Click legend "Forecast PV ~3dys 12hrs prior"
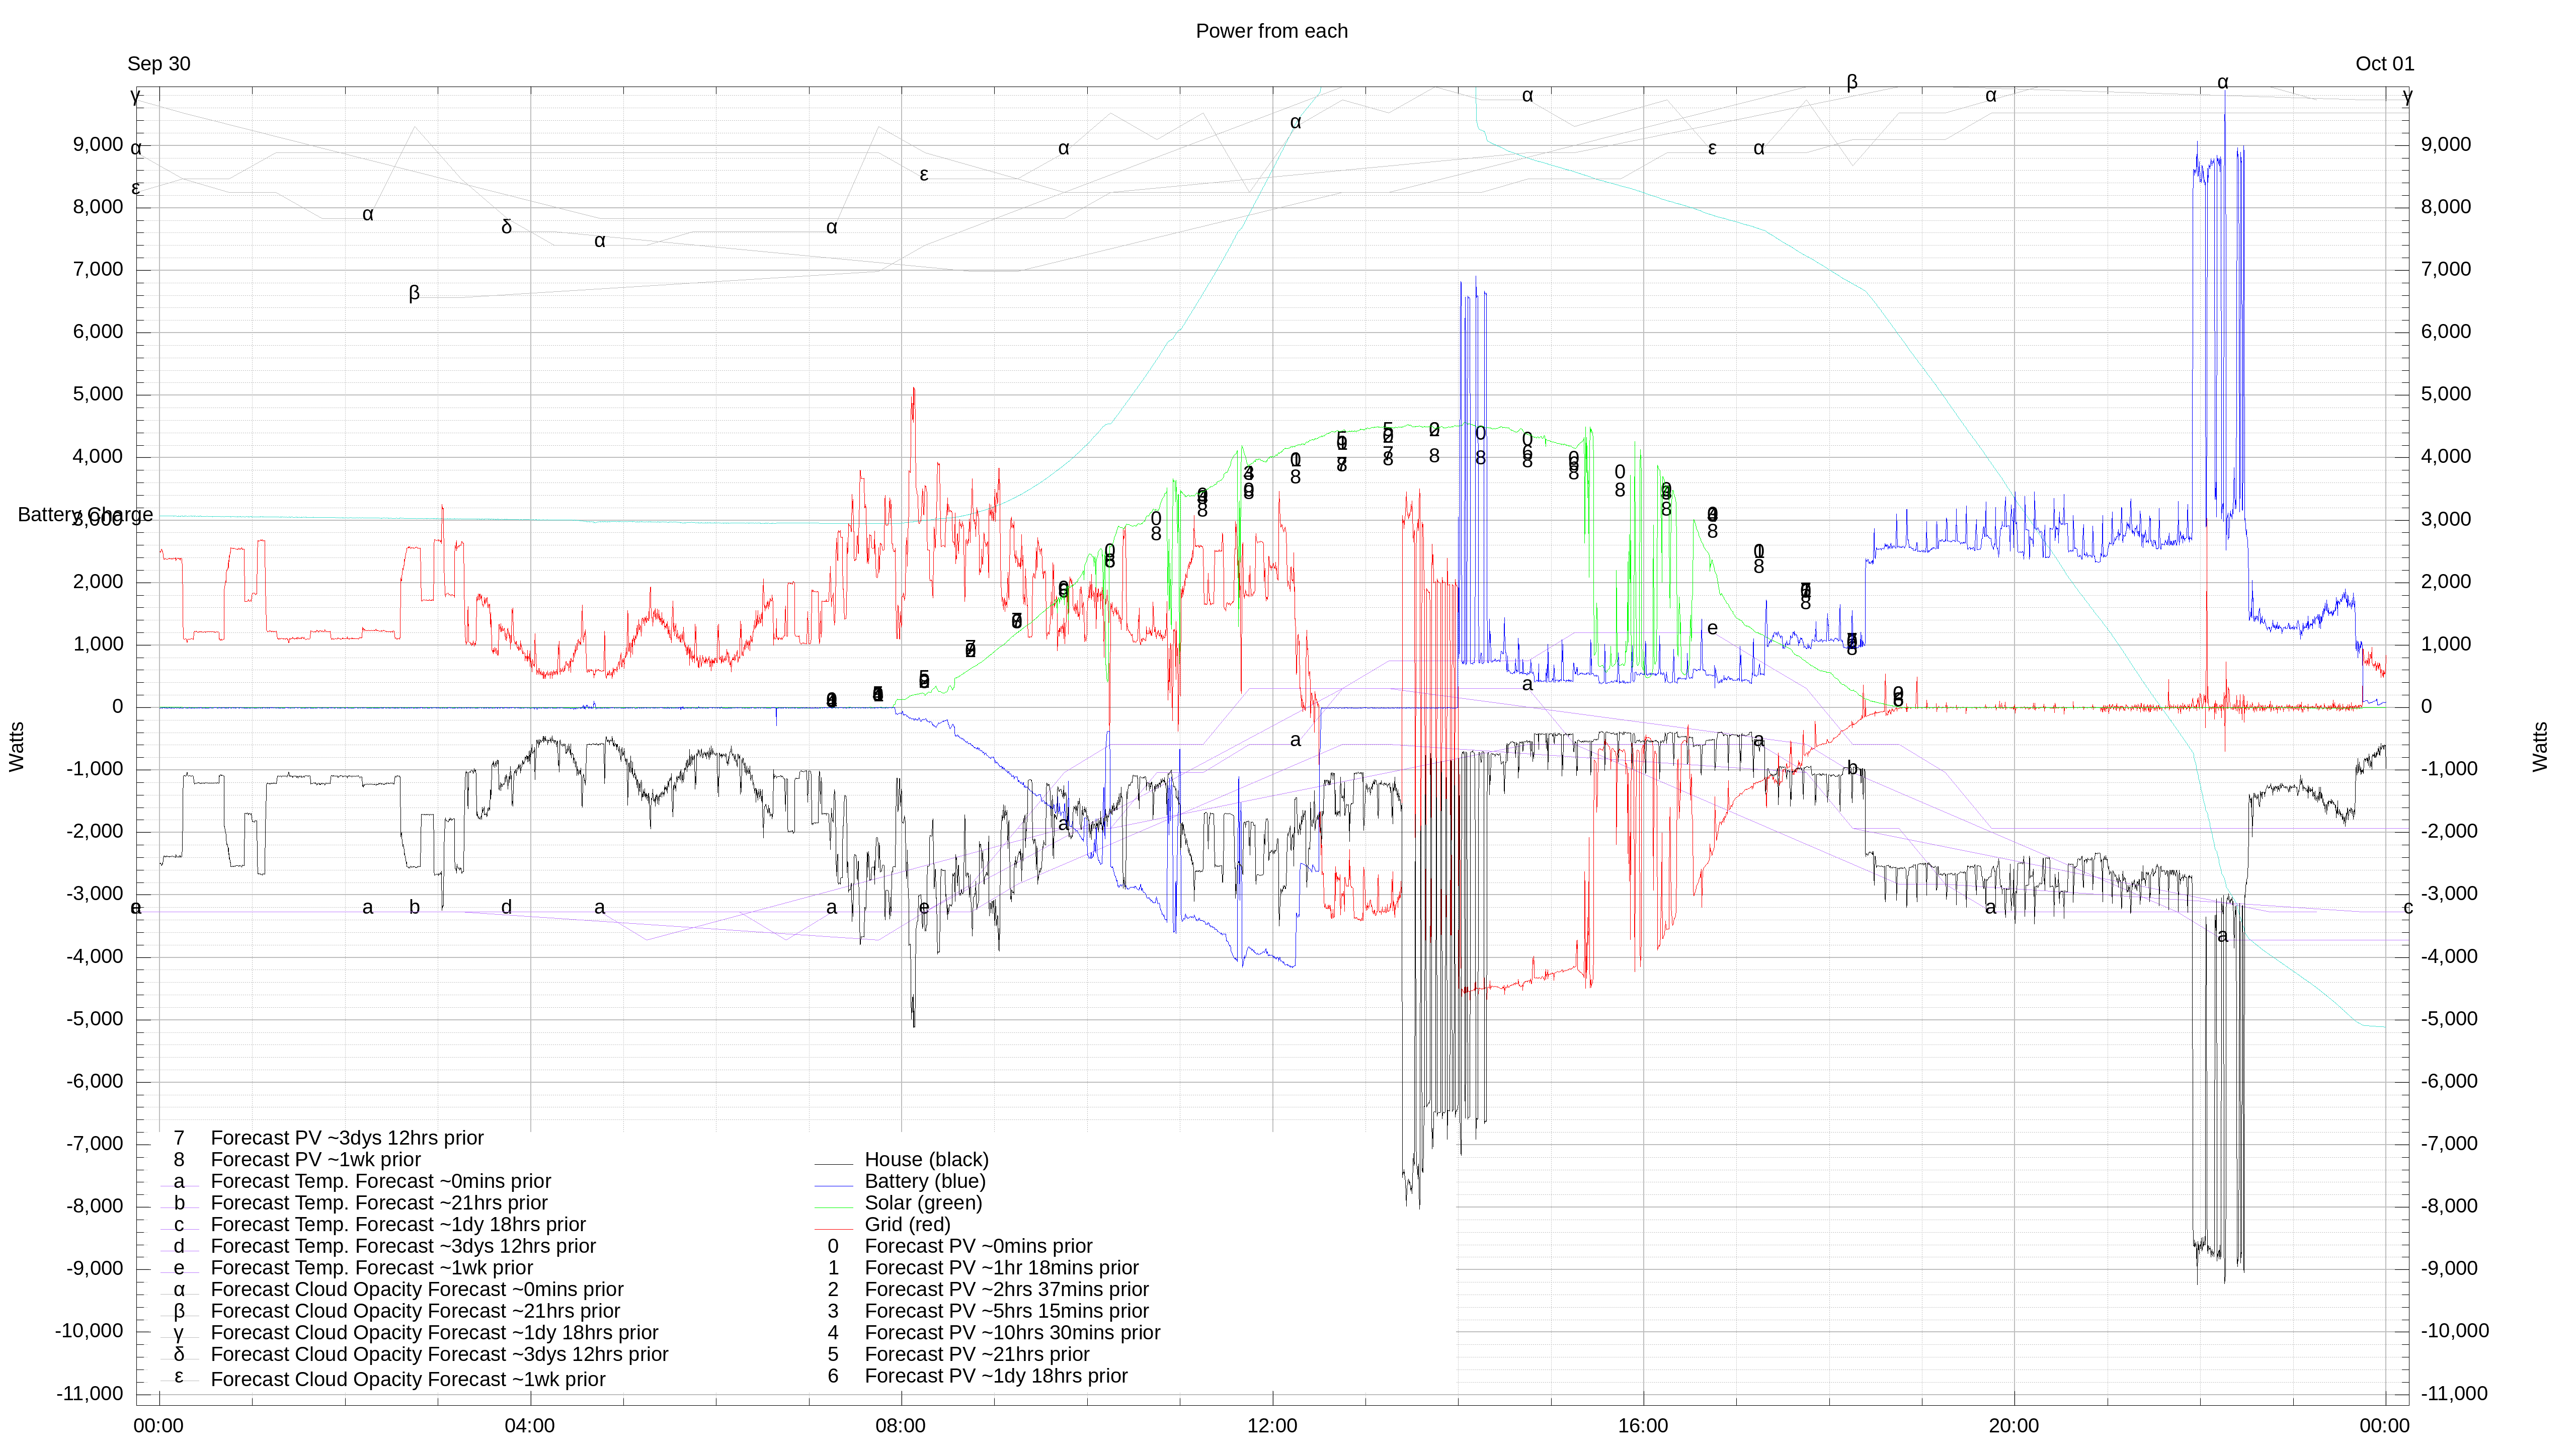This screenshot has width=2576, height=1449. click(x=347, y=1139)
